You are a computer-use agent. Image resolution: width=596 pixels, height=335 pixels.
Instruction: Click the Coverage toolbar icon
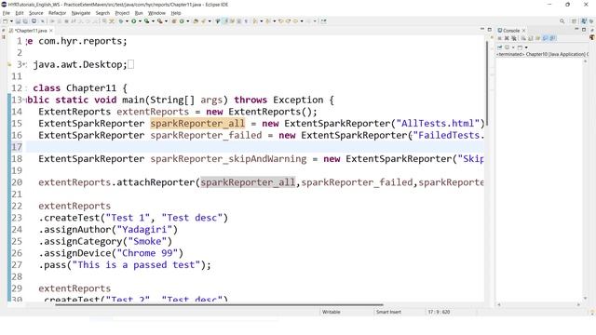click(147, 21)
